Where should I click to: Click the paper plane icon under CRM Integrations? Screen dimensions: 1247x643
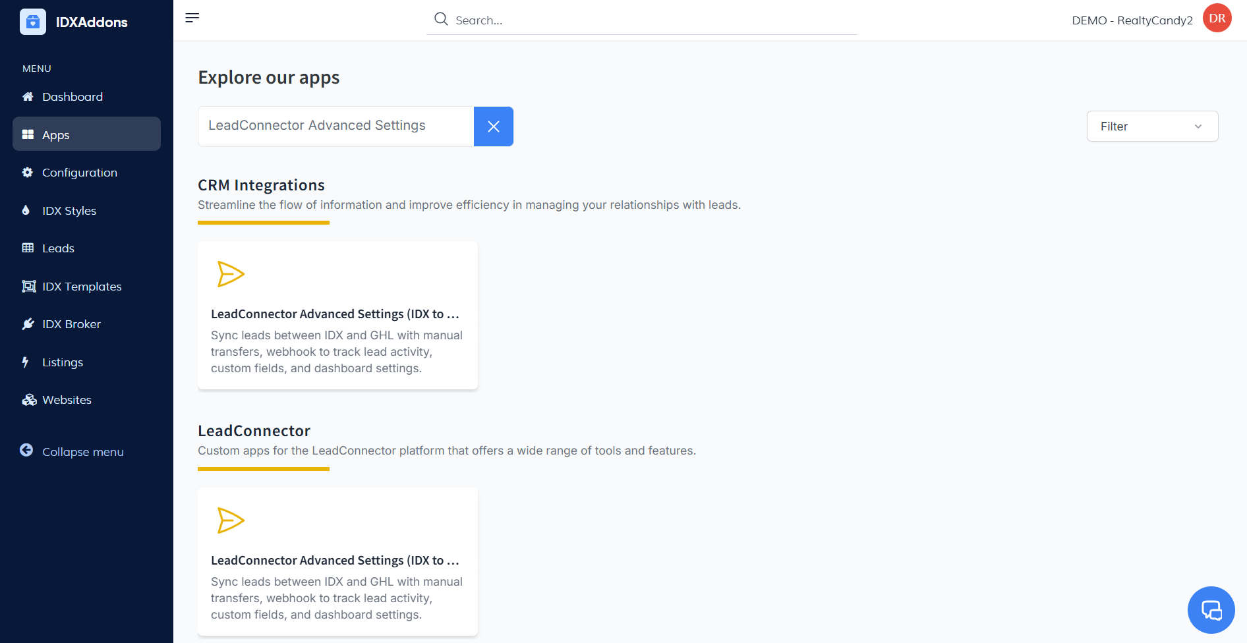pyautogui.click(x=231, y=274)
